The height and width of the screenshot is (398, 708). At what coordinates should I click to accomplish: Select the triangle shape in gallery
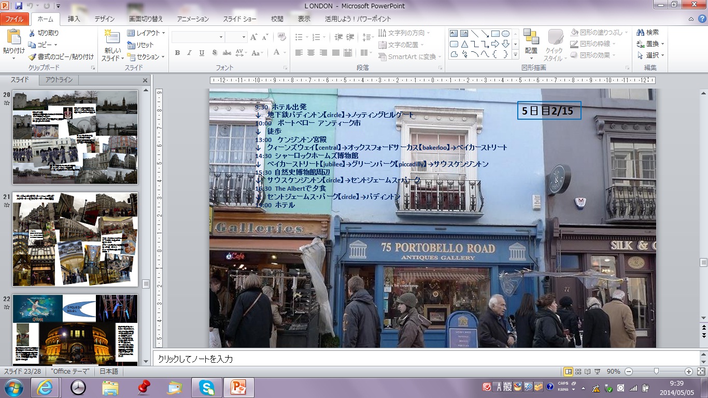tap(464, 44)
